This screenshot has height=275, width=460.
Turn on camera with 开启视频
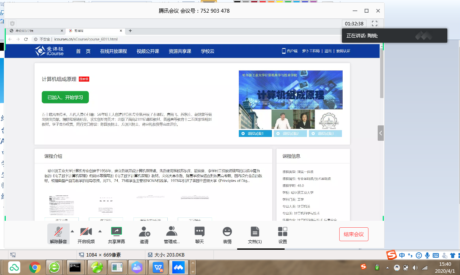point(86,235)
